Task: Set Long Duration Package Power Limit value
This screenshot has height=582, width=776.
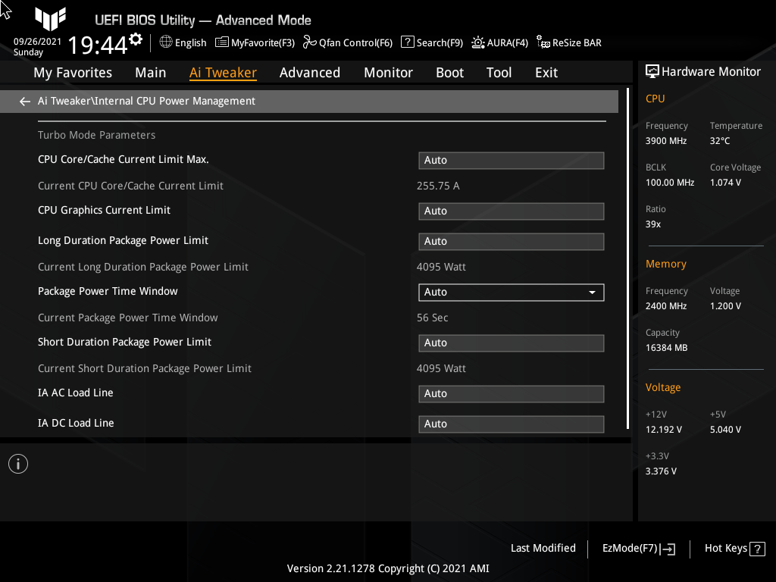Action: click(x=511, y=241)
